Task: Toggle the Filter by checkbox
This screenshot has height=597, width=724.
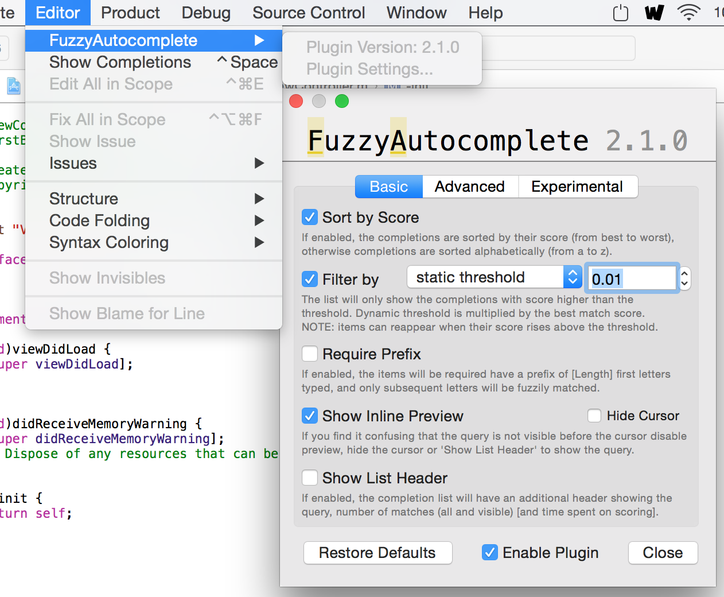Action: pos(310,279)
